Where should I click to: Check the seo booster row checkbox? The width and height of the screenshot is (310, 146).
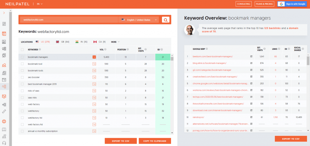click(x=22, y=77)
